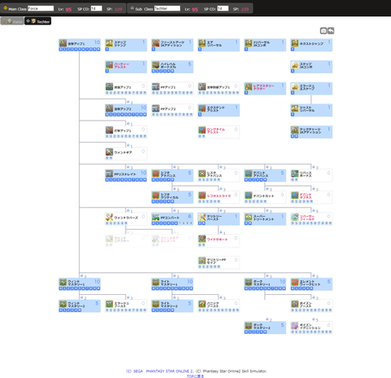Select the ダークマスタリー1 skill icon
The image size is (391, 378).
[x=248, y=282]
